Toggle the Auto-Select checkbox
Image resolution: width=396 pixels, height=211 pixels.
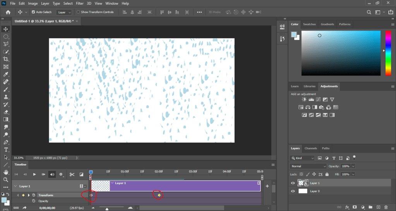pos(33,12)
